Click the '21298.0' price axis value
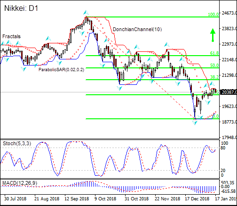The height and width of the screenshot is (206, 237). 229,75
